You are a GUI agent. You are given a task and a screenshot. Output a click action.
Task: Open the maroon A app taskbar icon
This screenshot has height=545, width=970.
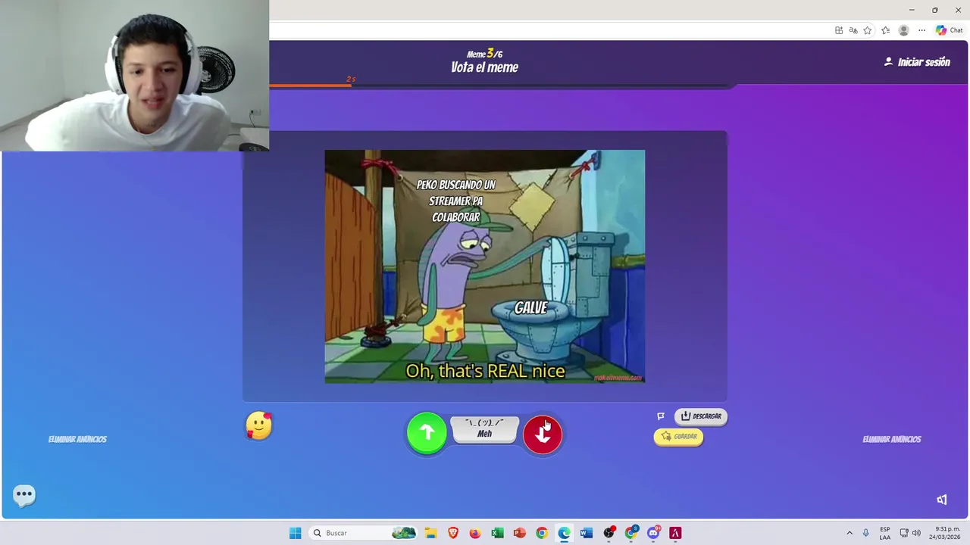[x=675, y=533]
